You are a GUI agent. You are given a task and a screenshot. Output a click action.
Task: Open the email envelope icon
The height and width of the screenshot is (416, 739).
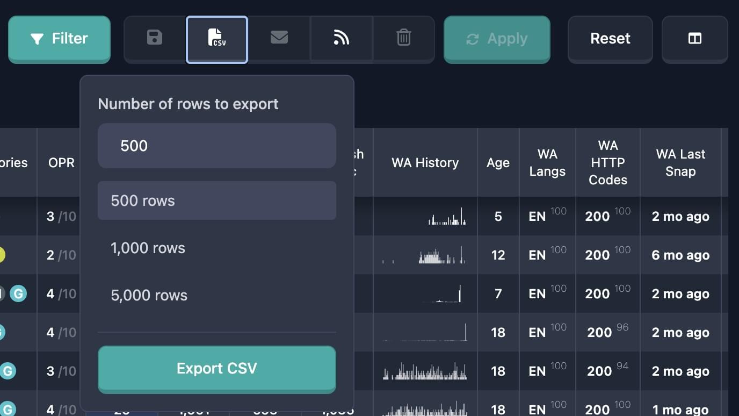(279, 38)
